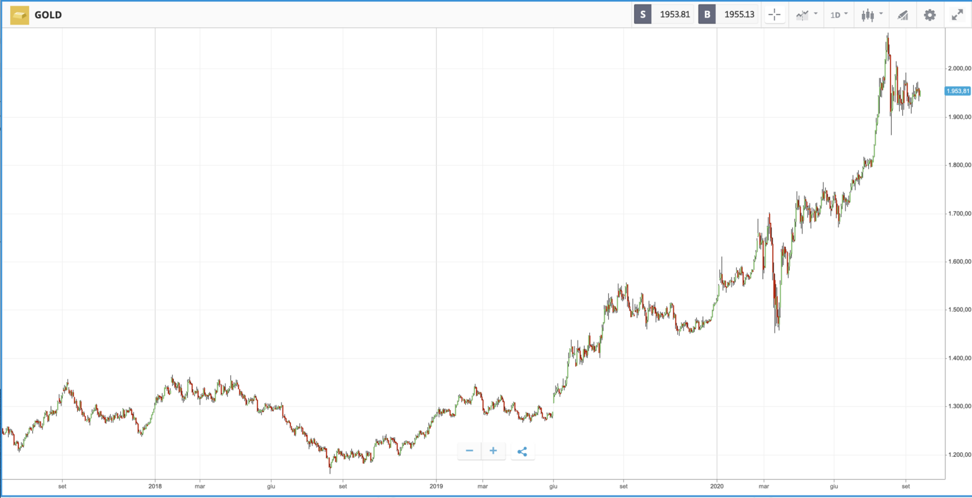
Task: Toggle the B buy button
Action: click(x=706, y=14)
